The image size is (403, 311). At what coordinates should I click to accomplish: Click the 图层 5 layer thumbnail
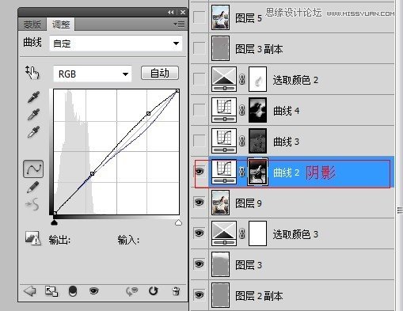click(x=220, y=17)
